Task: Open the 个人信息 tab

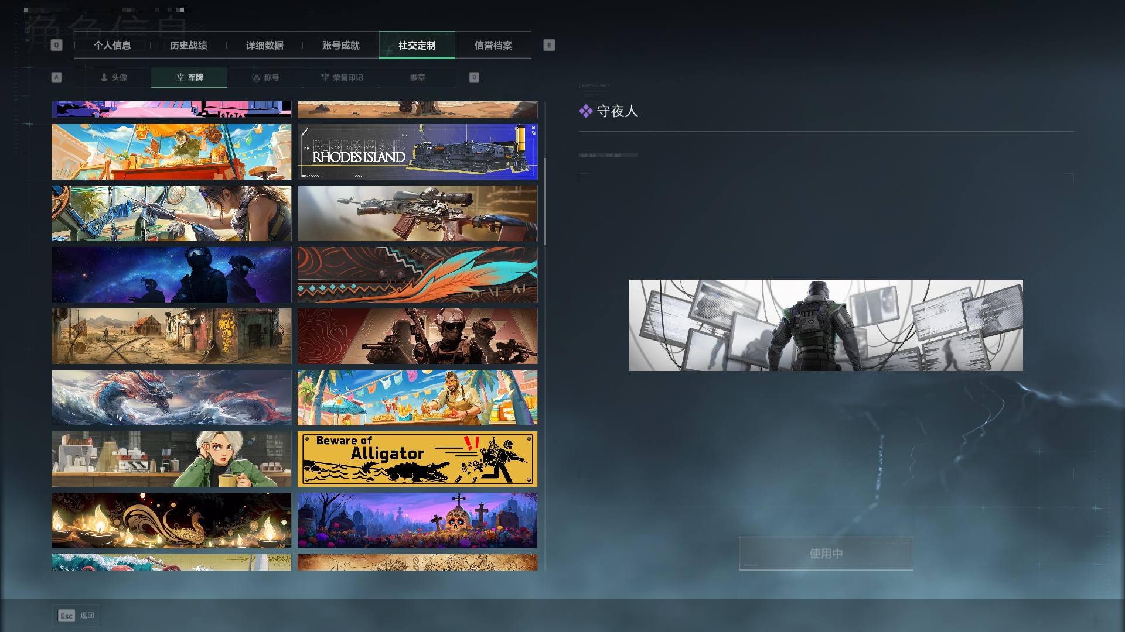Action: point(112,45)
